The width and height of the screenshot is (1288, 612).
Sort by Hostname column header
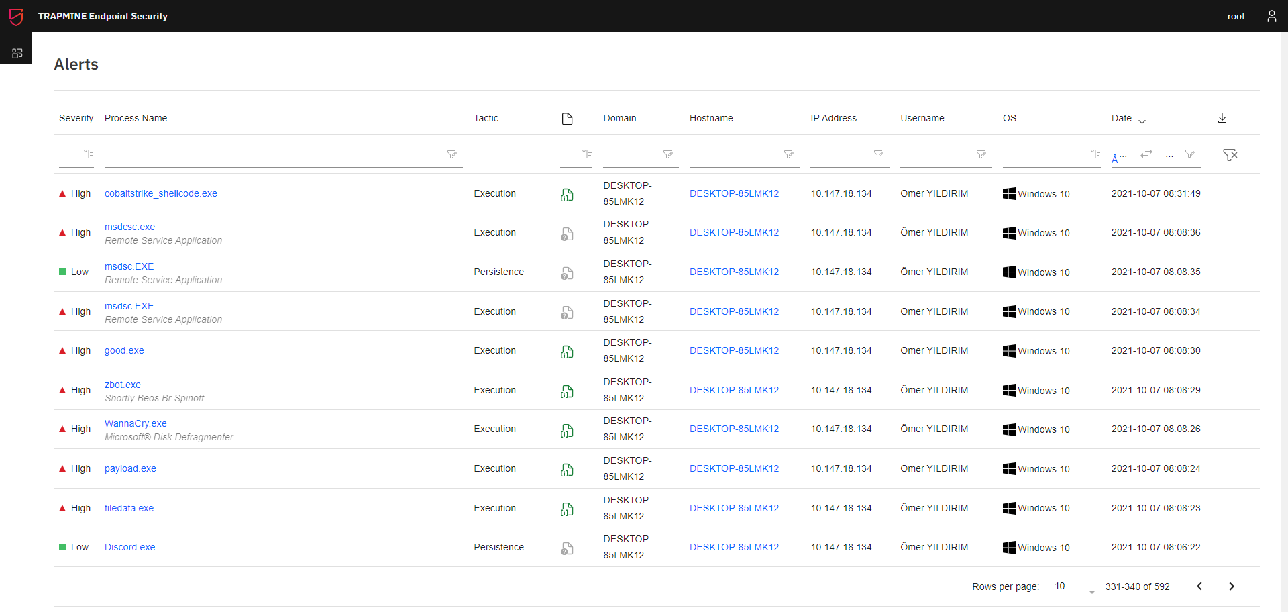711,119
